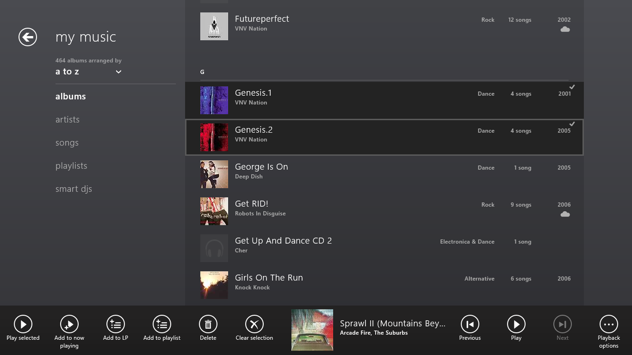Click 'Arcade Fire, The Suburbs' text
The image size is (632, 355).
[374, 333]
